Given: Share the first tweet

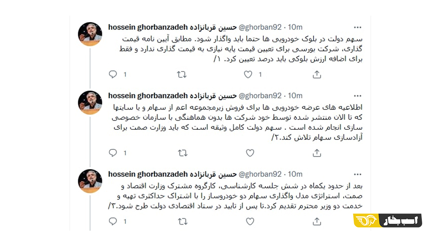Looking at the screenshot, I should point(317,74).
